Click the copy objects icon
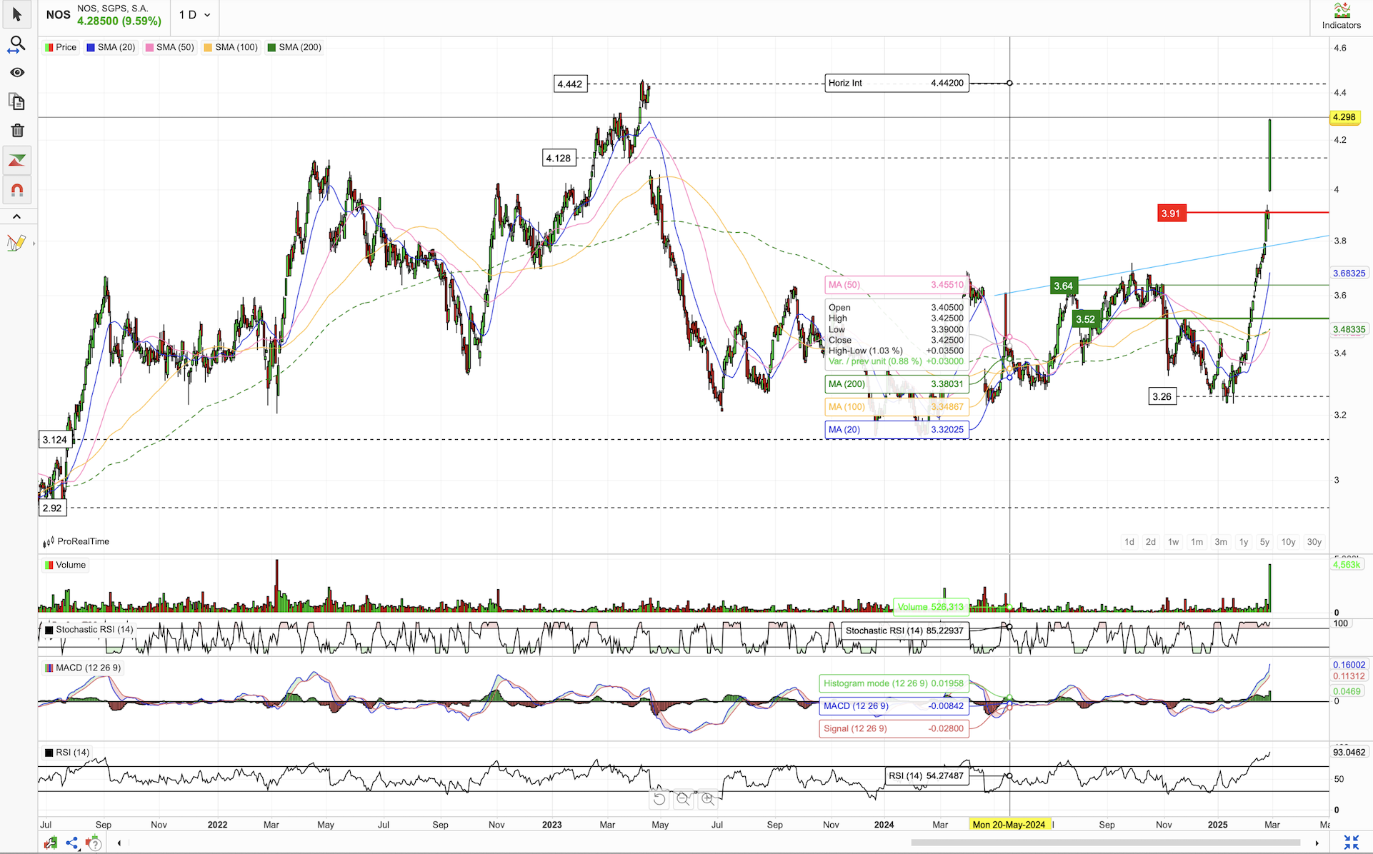 click(17, 101)
